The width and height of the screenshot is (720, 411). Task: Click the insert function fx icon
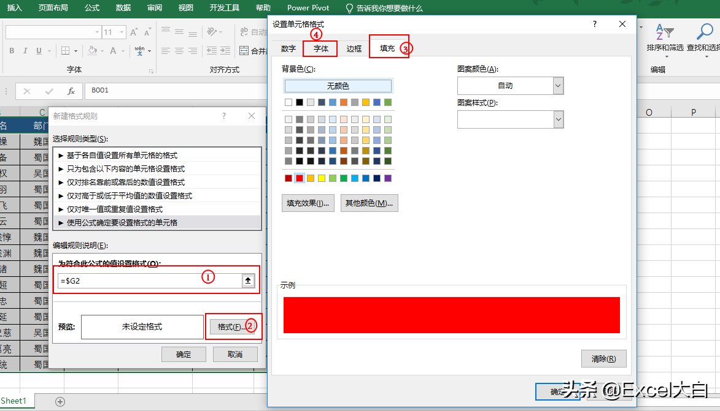[x=71, y=91]
